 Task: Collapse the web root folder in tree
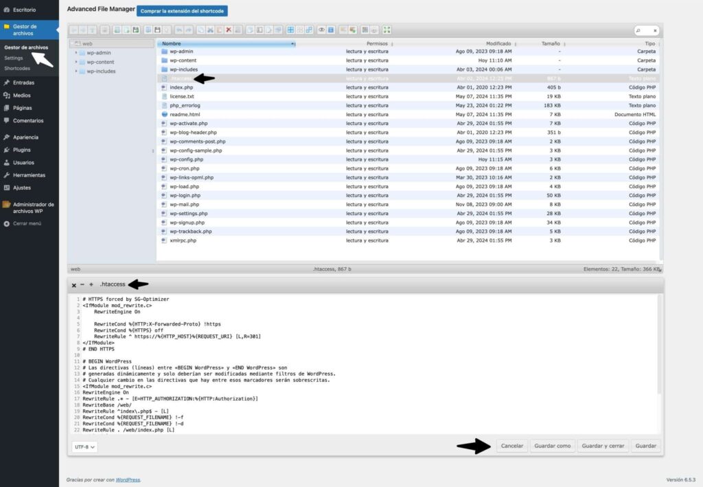pos(71,43)
